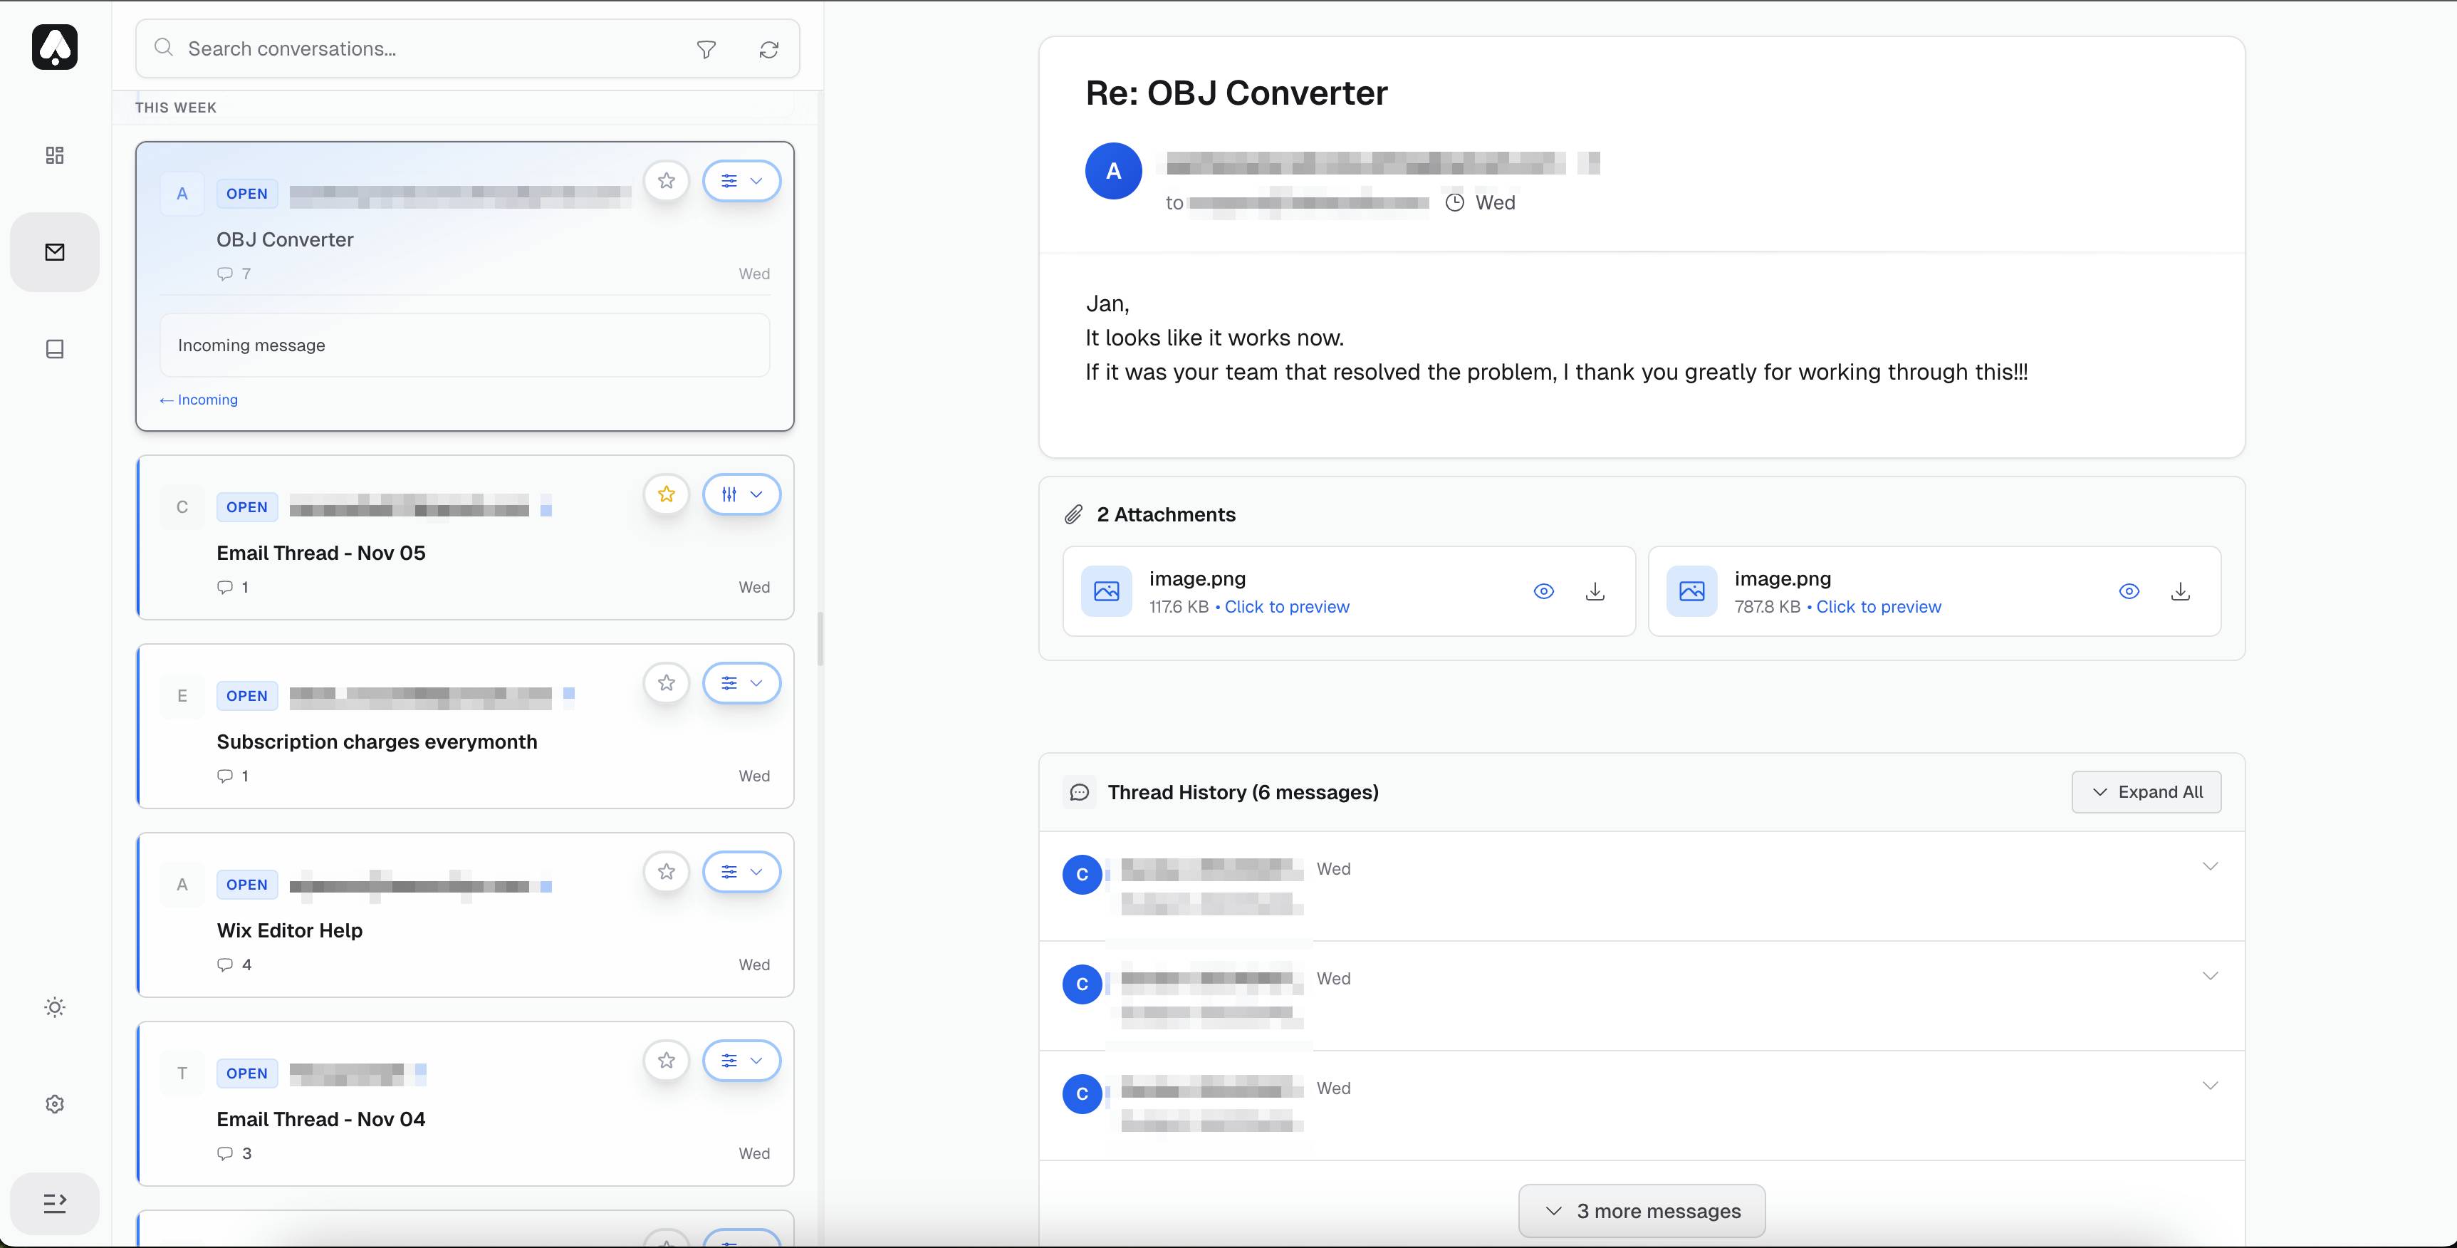The image size is (2457, 1248).
Task: Toggle light/dark theme sun icon
Action: (x=54, y=1007)
